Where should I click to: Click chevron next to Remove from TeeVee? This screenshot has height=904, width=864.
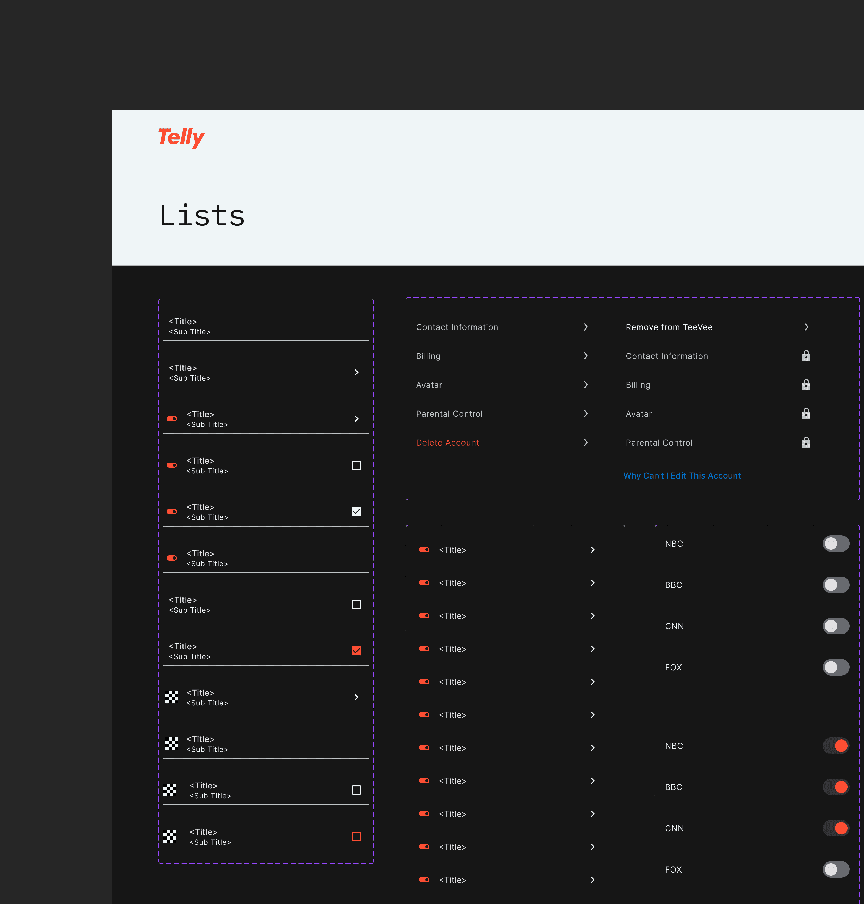click(x=806, y=327)
